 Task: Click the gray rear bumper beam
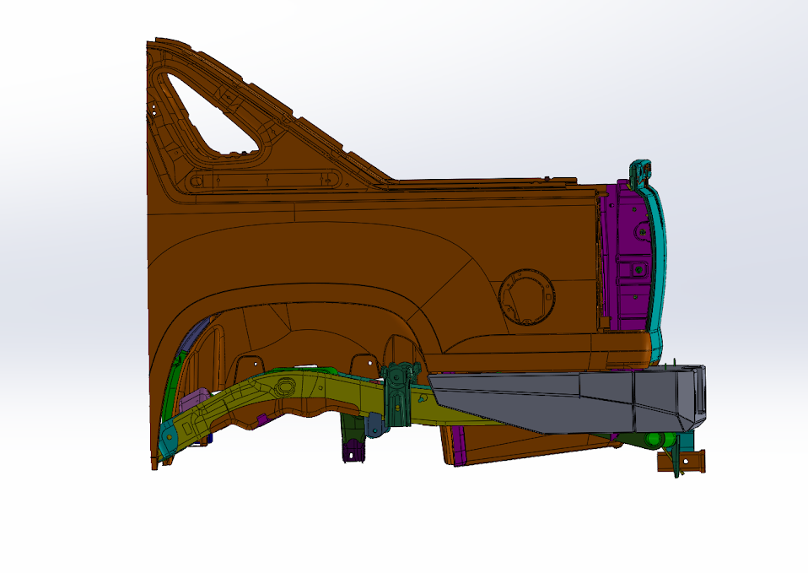point(574,400)
